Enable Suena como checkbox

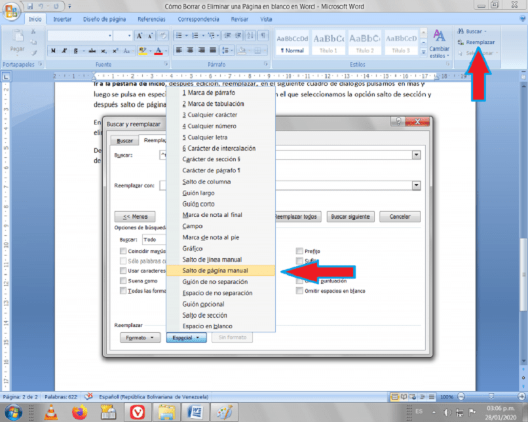(123, 280)
